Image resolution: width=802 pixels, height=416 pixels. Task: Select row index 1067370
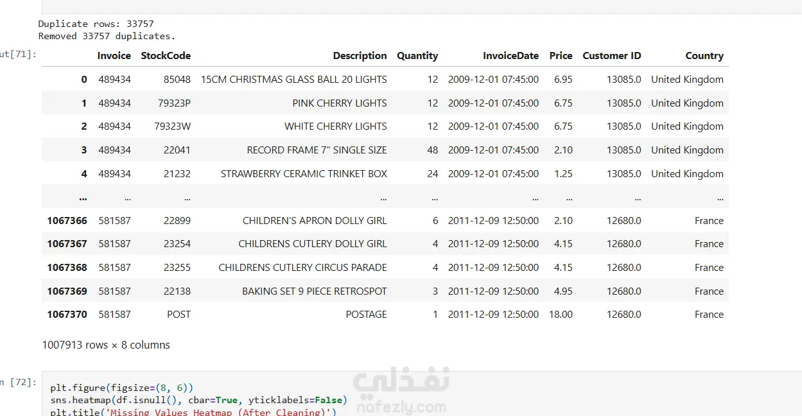(x=67, y=315)
